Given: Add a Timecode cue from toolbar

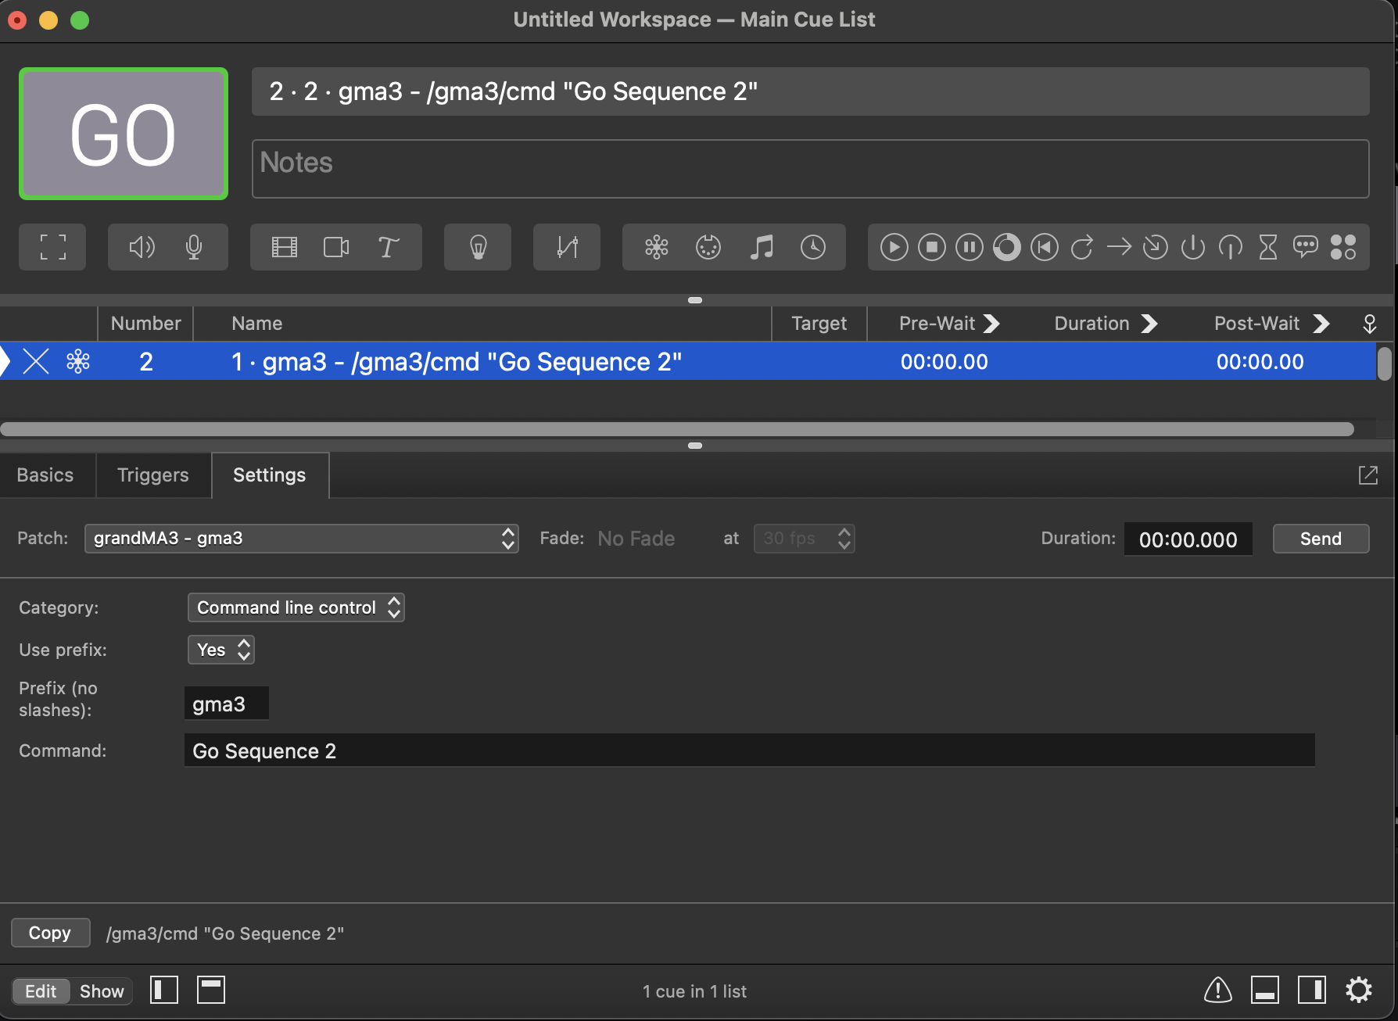Looking at the screenshot, I should pyautogui.click(x=813, y=248).
